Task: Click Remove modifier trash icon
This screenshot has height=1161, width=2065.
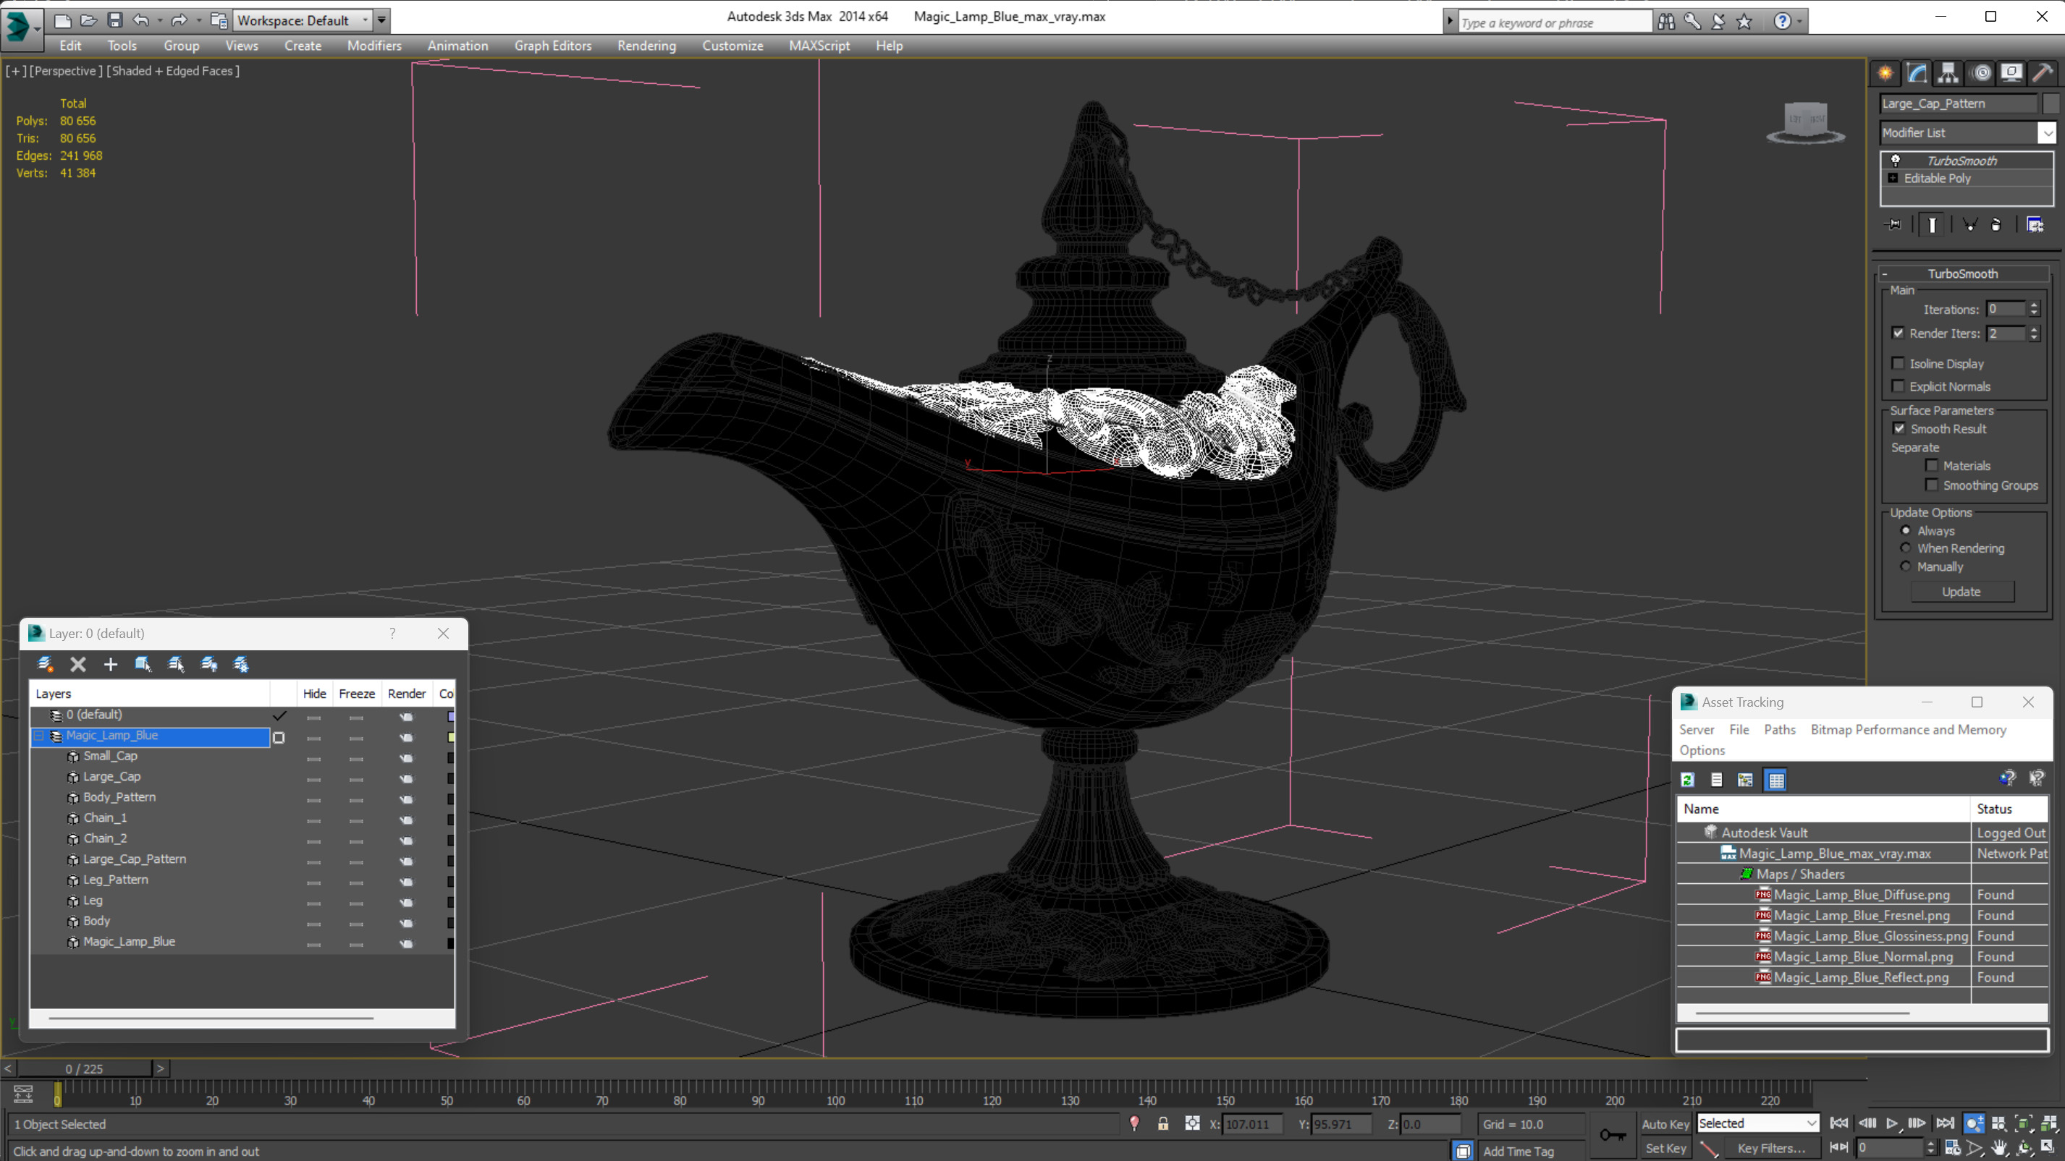Action: [x=1996, y=225]
